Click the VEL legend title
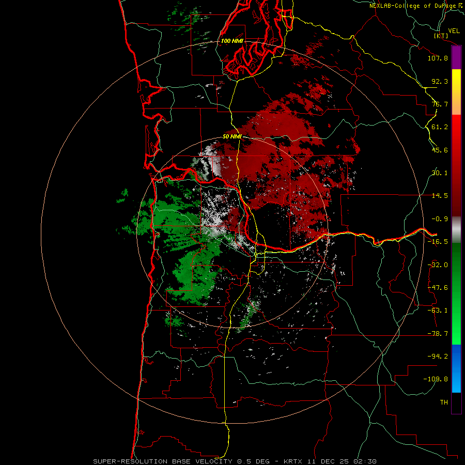This screenshot has width=465, height=465. click(x=454, y=31)
